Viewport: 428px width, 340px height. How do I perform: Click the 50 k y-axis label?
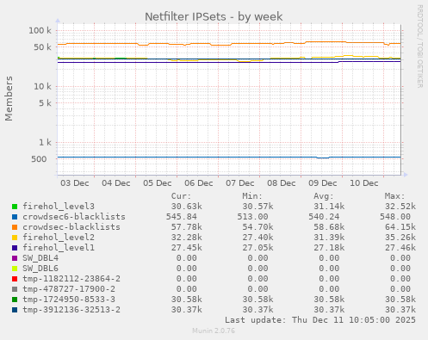[42, 47]
